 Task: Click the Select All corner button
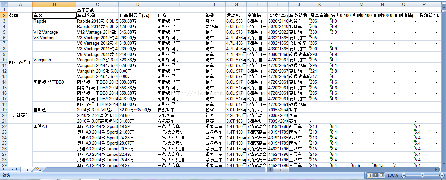(4, 4)
